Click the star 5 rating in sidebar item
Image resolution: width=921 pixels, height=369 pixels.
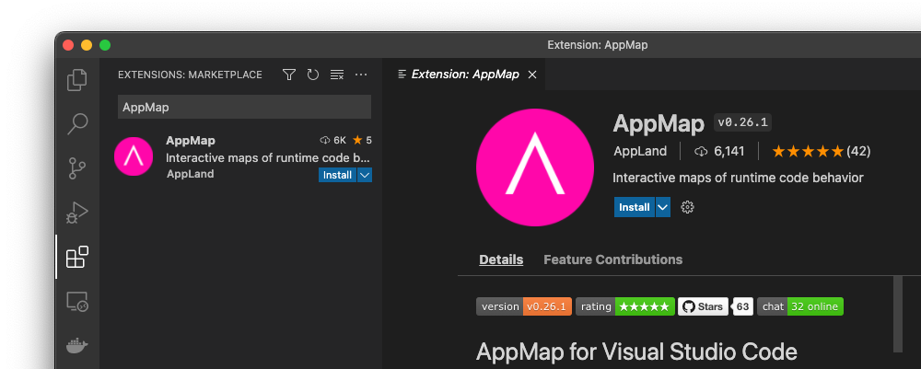(x=362, y=140)
